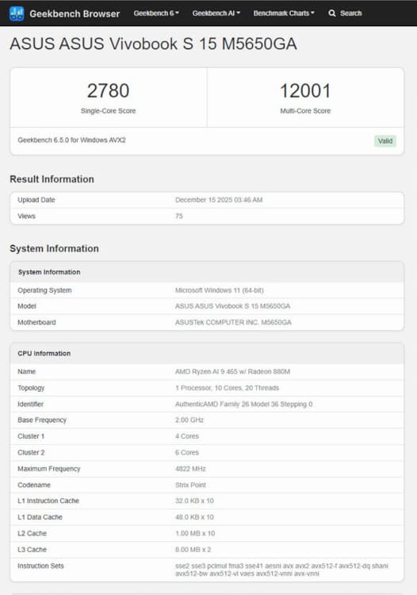Click the Geekbench logo icon
The width and height of the screenshot is (417, 595).
(x=17, y=13)
